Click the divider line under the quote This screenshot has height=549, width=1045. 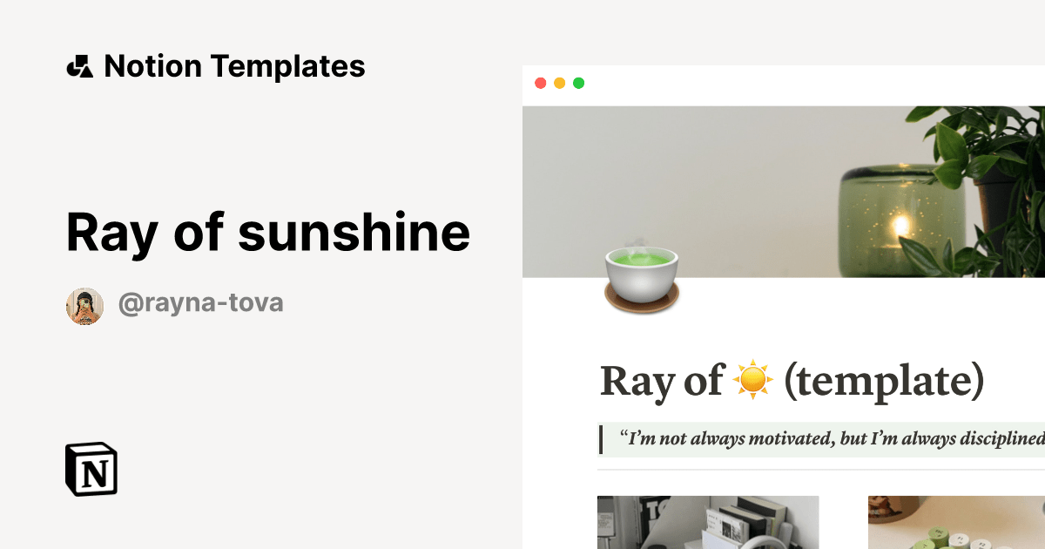click(819, 471)
